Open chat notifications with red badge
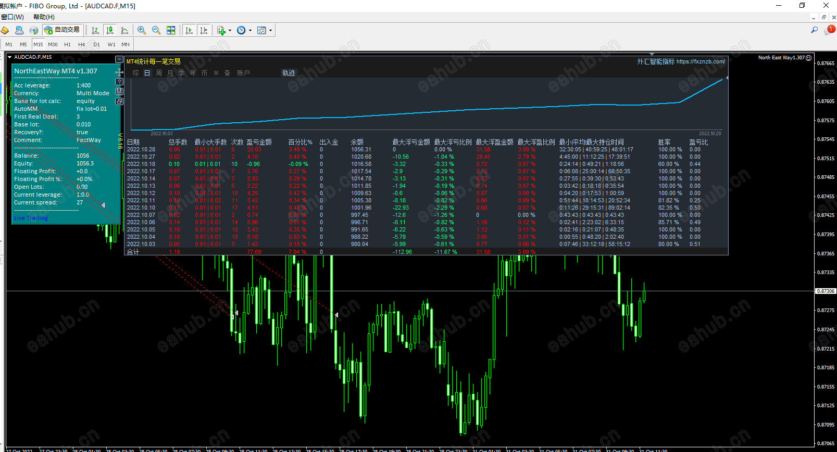 click(x=829, y=30)
